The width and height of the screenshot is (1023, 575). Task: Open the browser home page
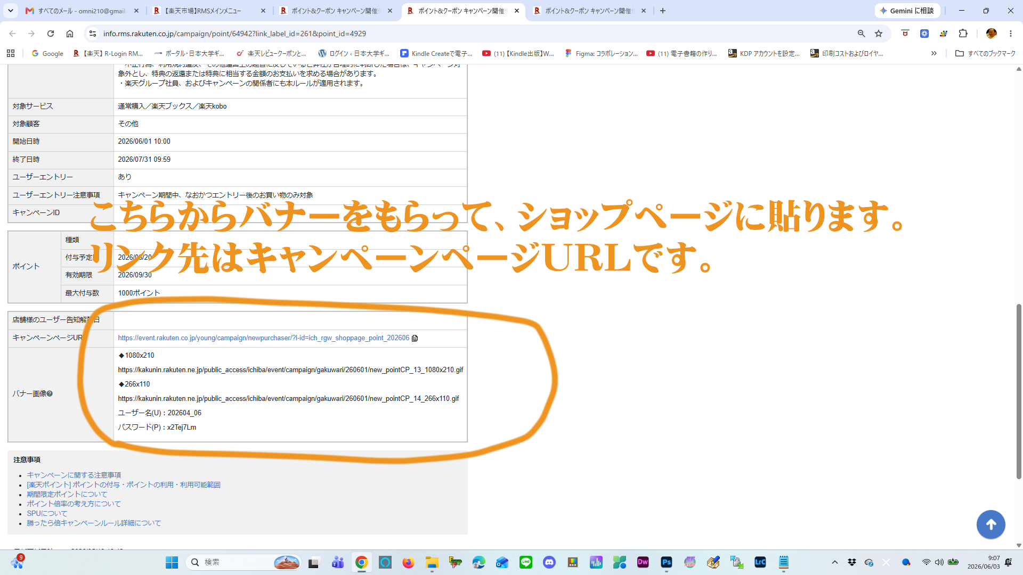(x=70, y=34)
